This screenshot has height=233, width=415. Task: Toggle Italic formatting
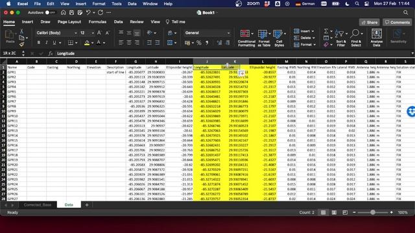click(47, 43)
